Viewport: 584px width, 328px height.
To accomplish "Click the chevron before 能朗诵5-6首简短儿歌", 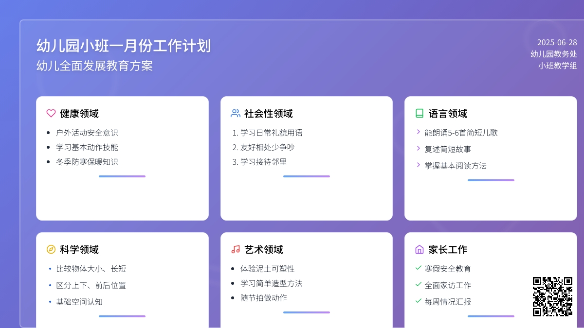I will tap(419, 132).
